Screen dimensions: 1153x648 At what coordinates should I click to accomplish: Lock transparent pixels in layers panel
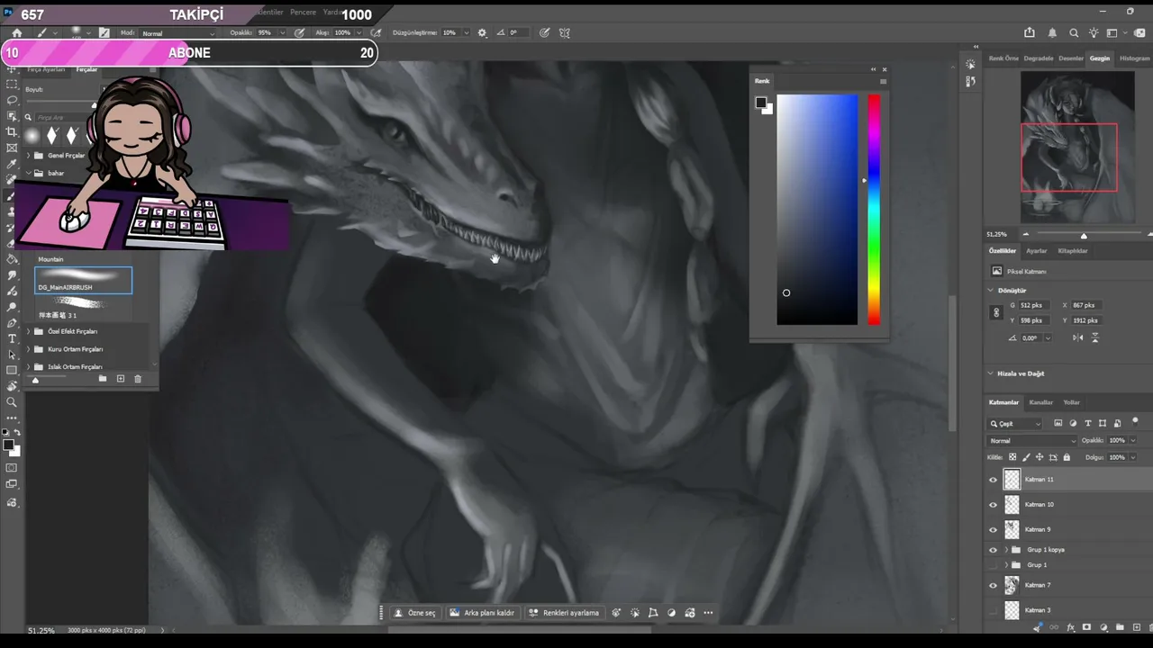(1012, 457)
